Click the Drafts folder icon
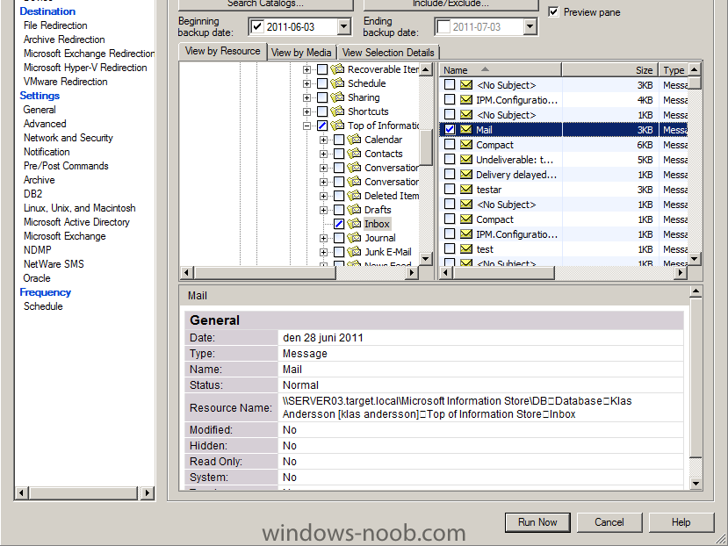The width and height of the screenshot is (728, 546). [x=354, y=210]
